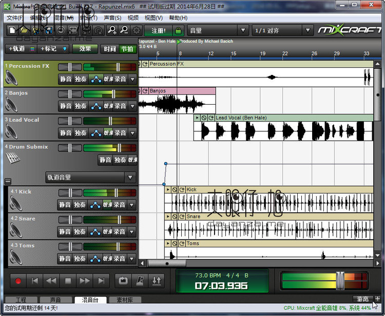Click the open project folder icon
385x316 pixels.
24,30
